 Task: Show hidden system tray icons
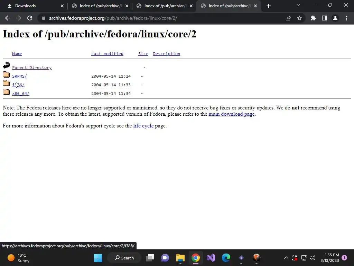(286, 258)
